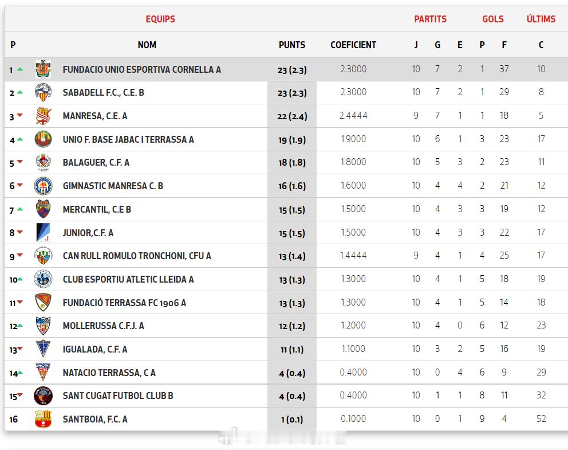The width and height of the screenshot is (568, 450).
Task: Click the GOLS header group
Action: (x=492, y=19)
